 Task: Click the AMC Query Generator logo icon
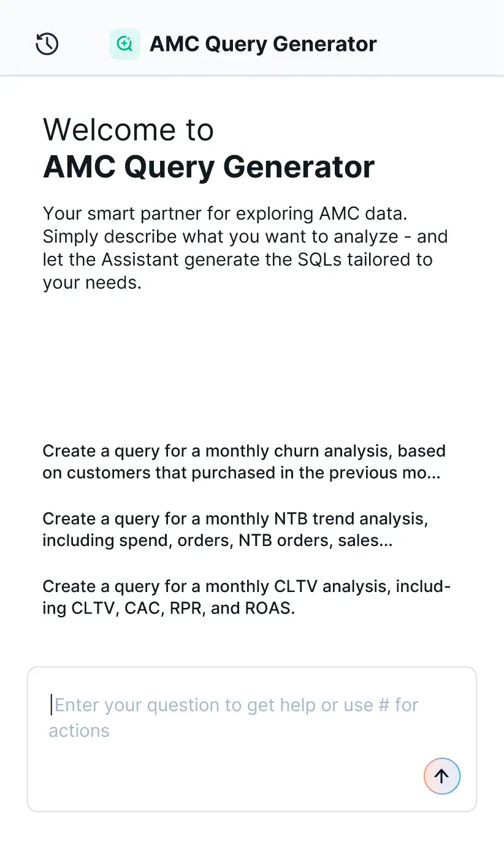124,44
